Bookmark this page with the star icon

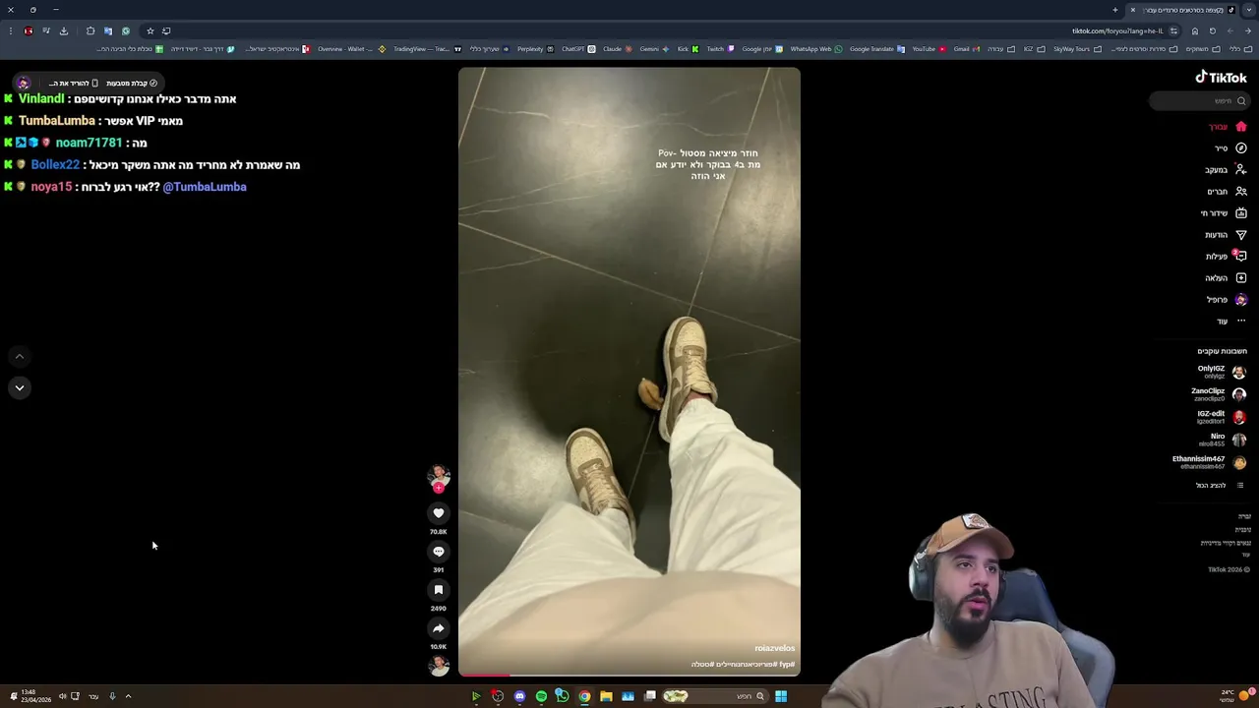pyautogui.click(x=150, y=30)
